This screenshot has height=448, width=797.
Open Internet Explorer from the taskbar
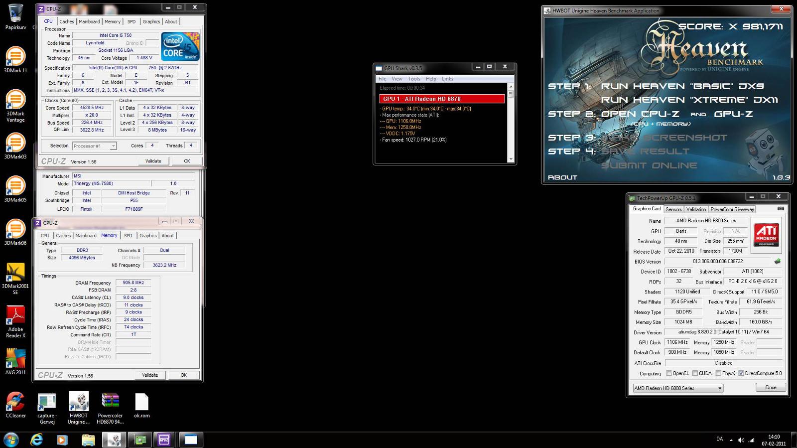[x=36, y=440]
